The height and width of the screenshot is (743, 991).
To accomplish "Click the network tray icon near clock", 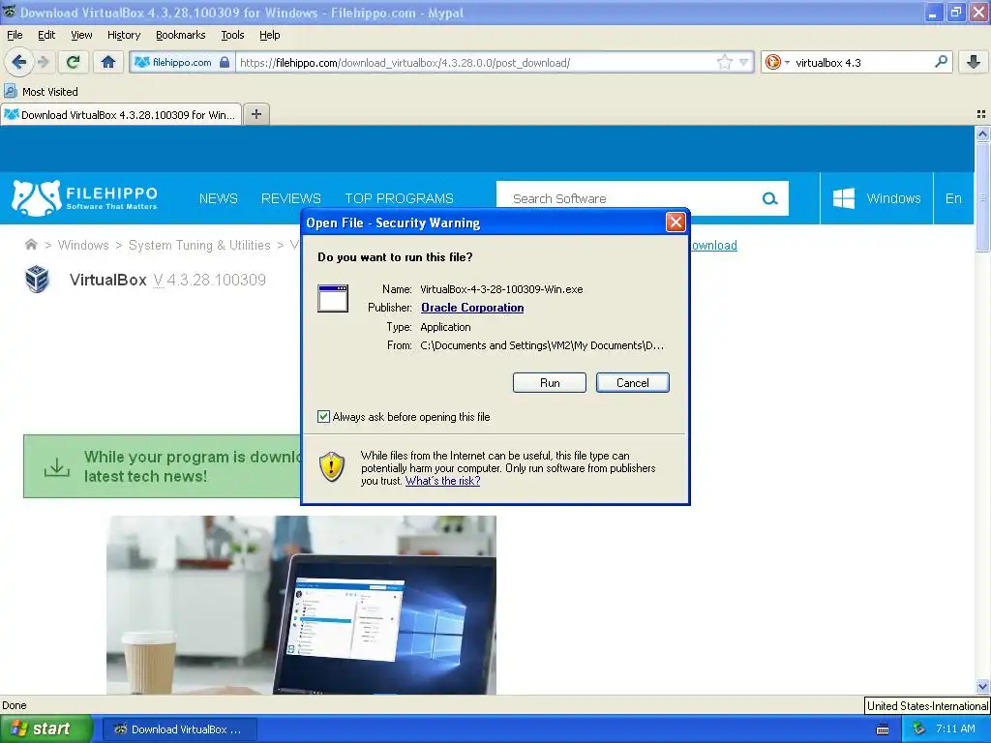I will tap(919, 729).
